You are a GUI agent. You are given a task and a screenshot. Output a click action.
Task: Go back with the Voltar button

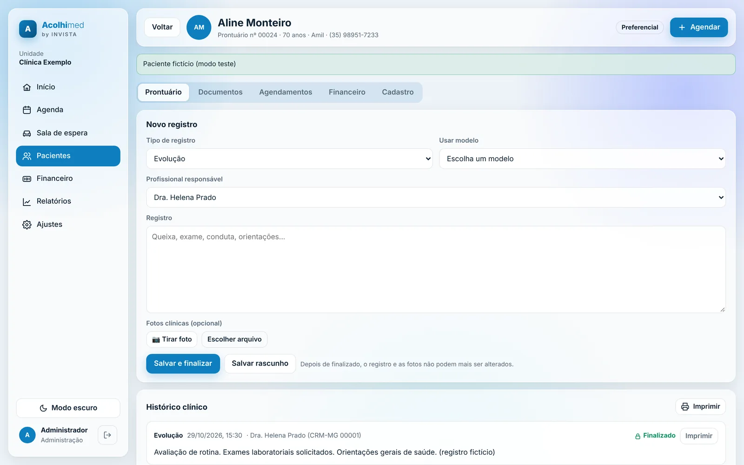(x=162, y=27)
